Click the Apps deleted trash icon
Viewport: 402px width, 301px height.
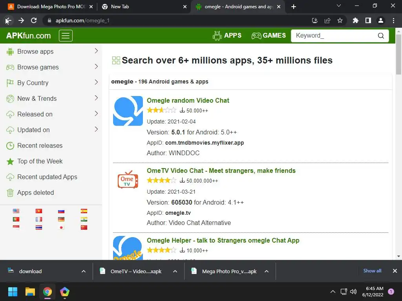(x=10, y=193)
